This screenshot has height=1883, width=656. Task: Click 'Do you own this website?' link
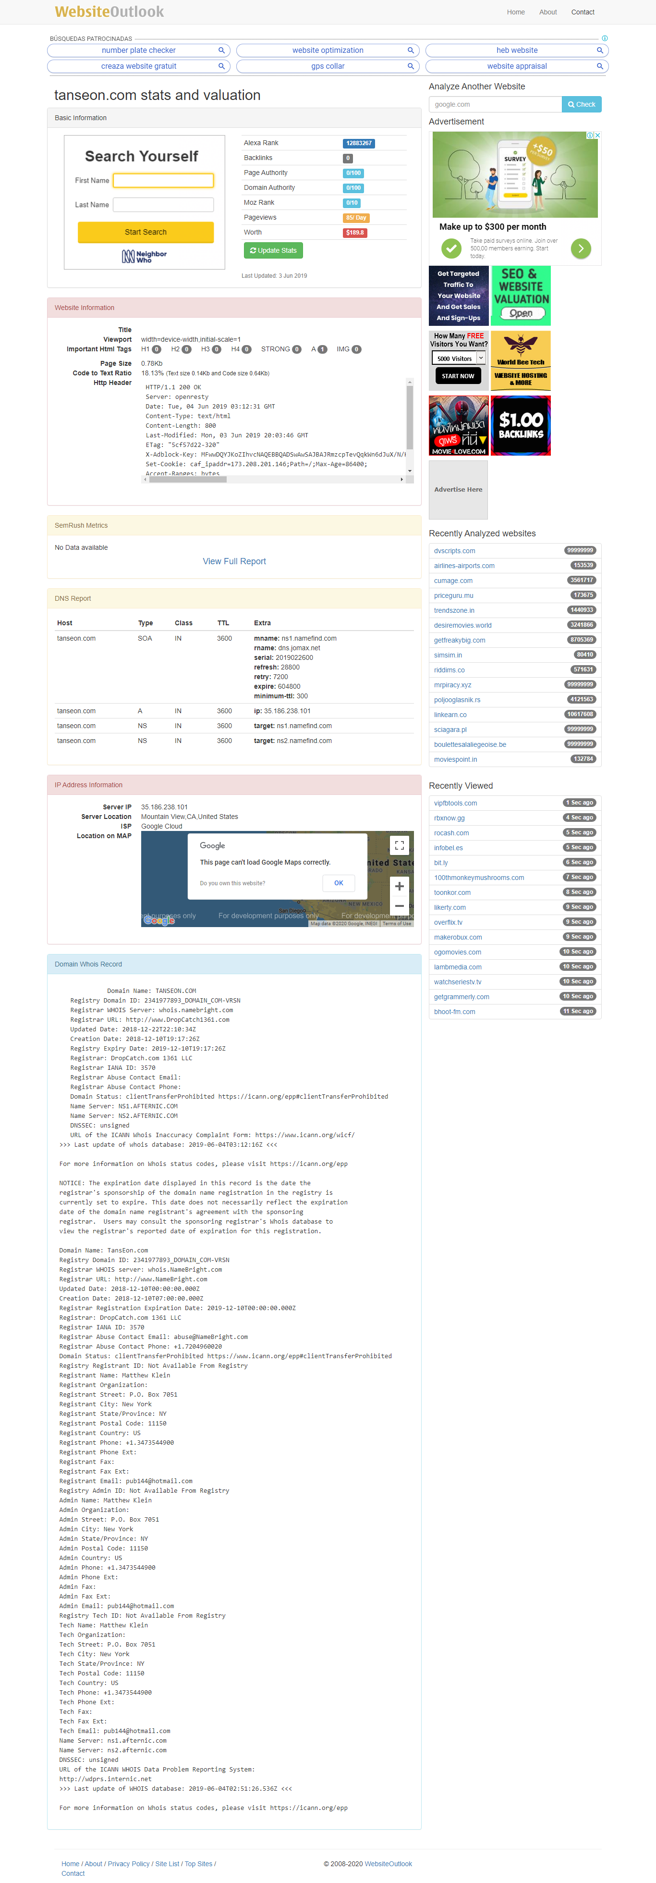click(x=232, y=883)
